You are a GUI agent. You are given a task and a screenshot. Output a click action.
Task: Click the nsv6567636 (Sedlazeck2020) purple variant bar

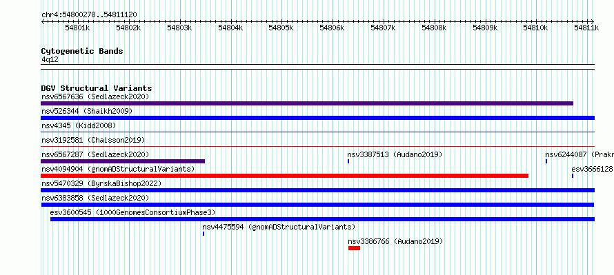point(307,103)
